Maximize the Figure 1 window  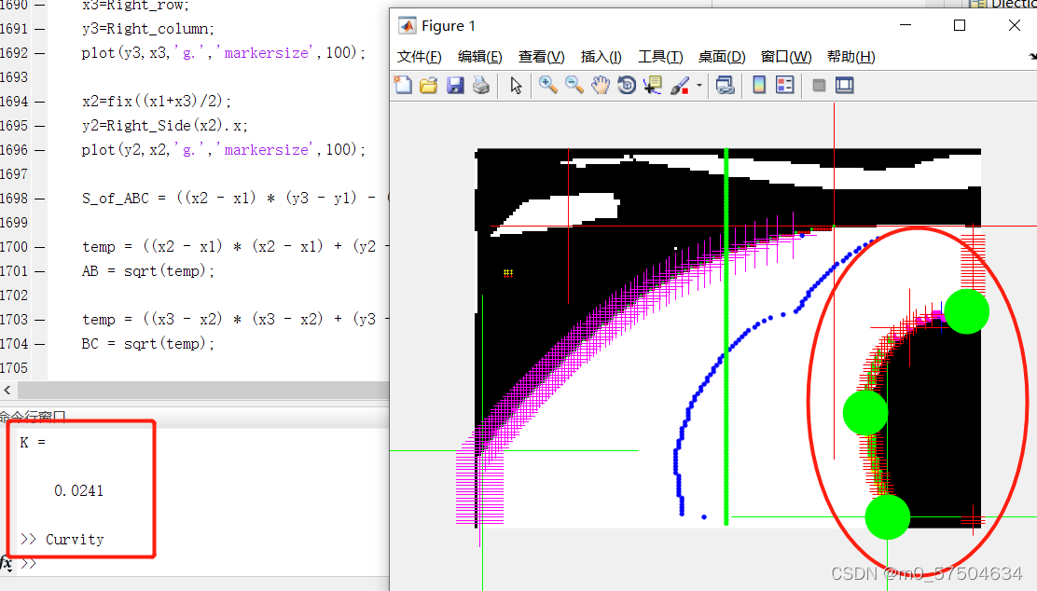click(960, 25)
